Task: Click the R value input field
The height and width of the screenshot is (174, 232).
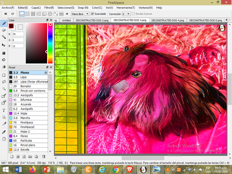Action: click(x=18, y=34)
